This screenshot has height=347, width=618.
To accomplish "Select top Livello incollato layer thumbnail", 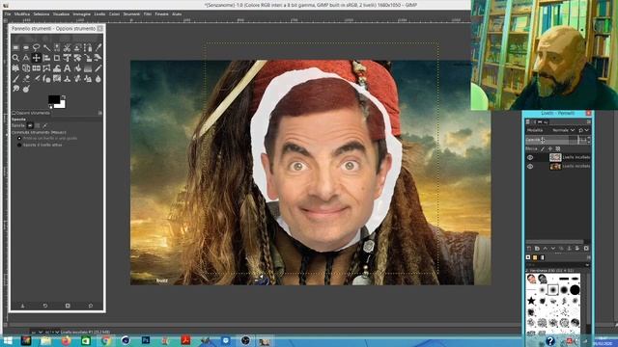I will coord(555,157).
